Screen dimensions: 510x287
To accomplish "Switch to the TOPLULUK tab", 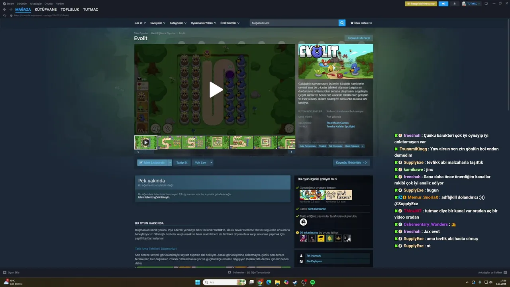I will pyautogui.click(x=70, y=10).
